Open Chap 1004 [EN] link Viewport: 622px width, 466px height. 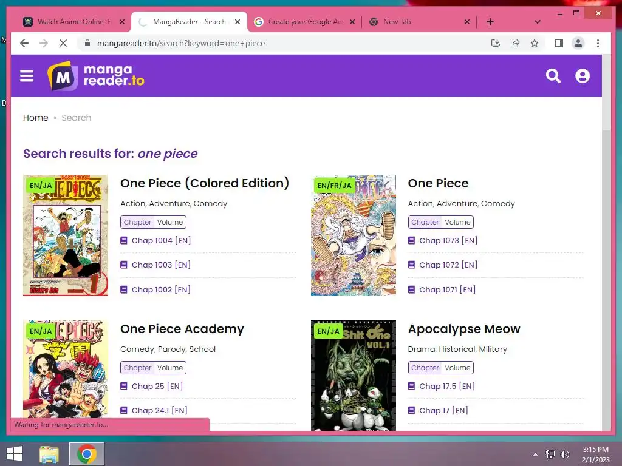pos(161,240)
